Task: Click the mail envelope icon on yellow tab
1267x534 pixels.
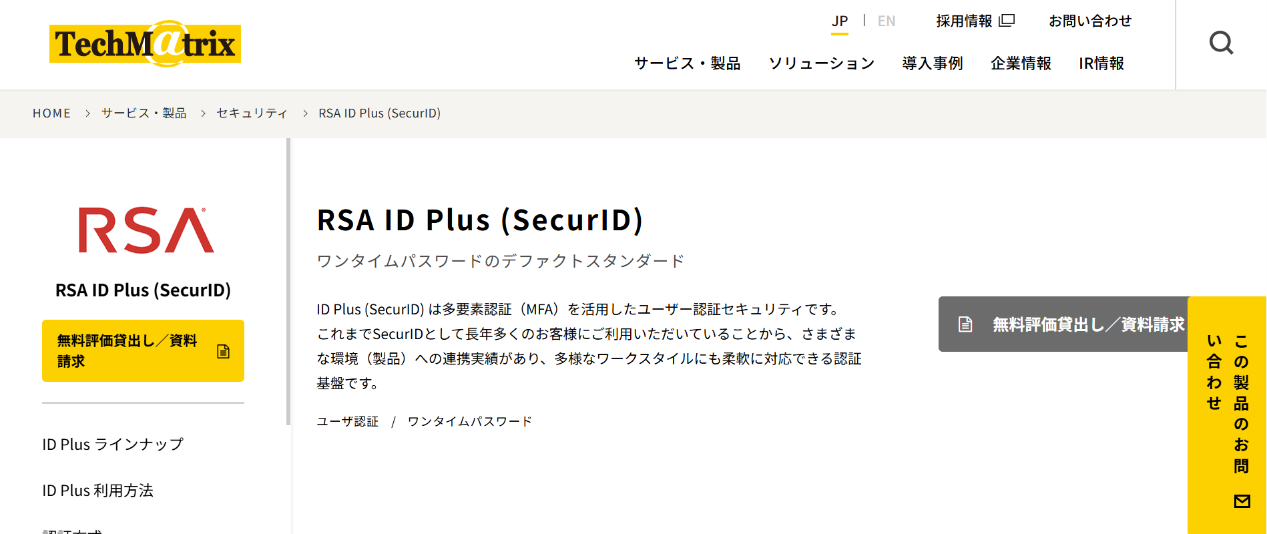Action: tap(1242, 501)
